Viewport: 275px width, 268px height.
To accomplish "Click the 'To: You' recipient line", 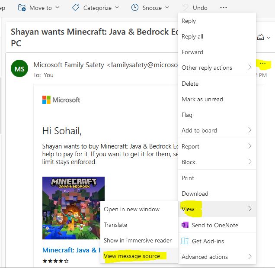I will [x=43, y=75].
